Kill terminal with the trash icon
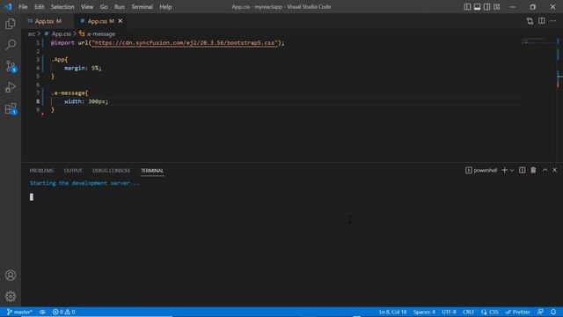This screenshot has height=317, width=563. (x=533, y=170)
